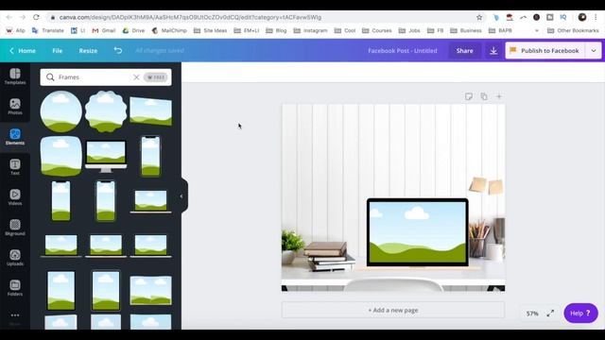Open the Resize menu
The width and height of the screenshot is (605, 340).
[x=88, y=50]
